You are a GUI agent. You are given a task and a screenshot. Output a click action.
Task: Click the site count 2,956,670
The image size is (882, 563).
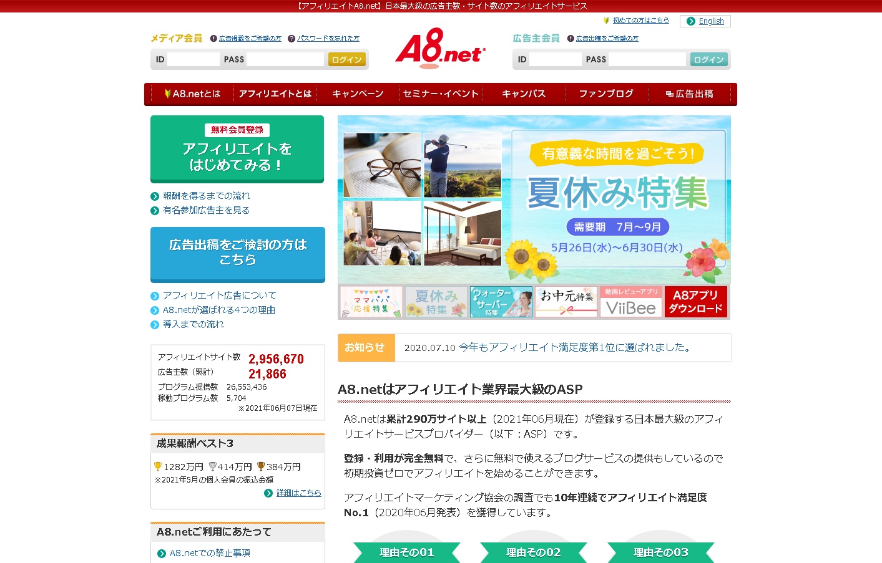(276, 359)
